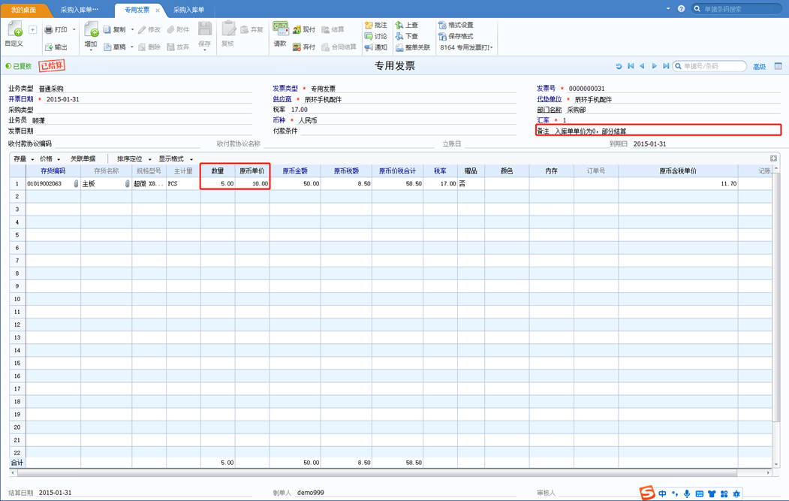Switch to the last 采购入库单 tab
The width and height of the screenshot is (789, 501).
click(189, 10)
